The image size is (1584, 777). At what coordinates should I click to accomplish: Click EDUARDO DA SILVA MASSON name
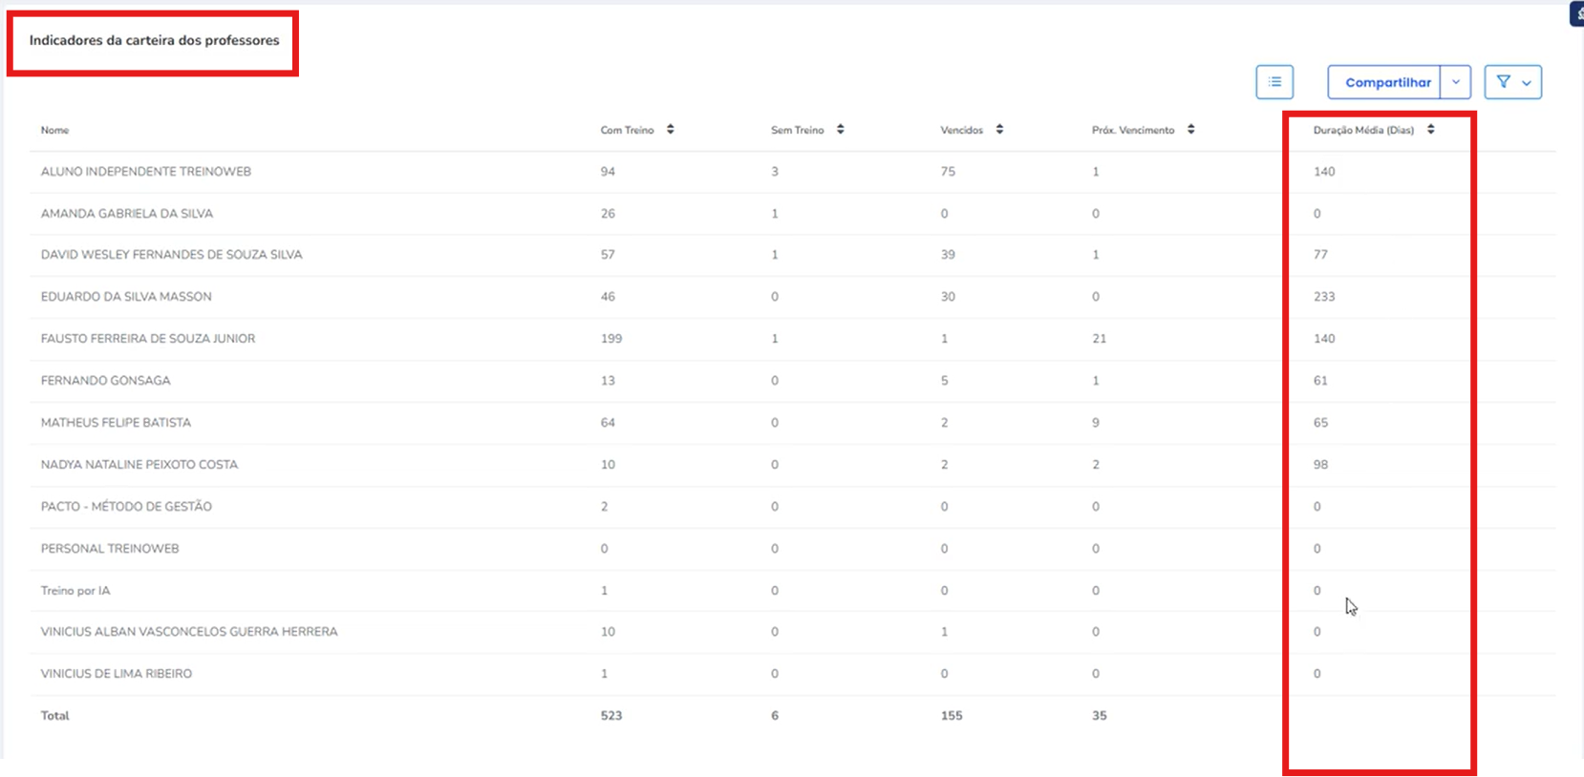pos(126,297)
